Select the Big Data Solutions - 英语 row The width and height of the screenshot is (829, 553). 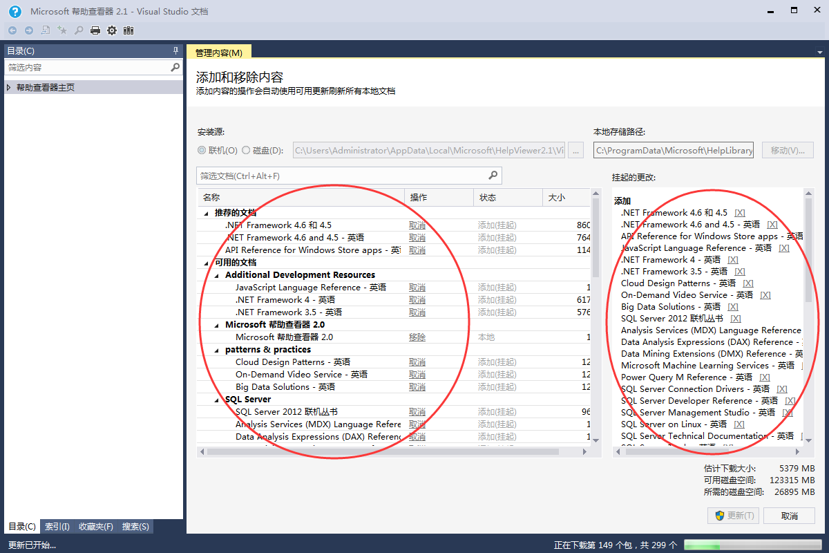tap(394, 387)
